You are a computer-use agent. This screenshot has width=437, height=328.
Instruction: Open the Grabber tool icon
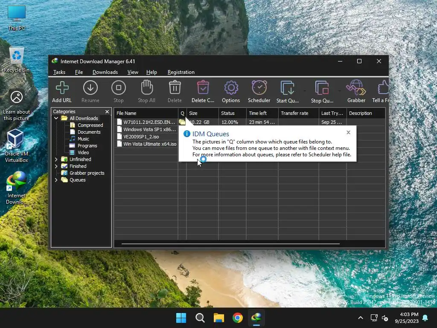point(356,88)
